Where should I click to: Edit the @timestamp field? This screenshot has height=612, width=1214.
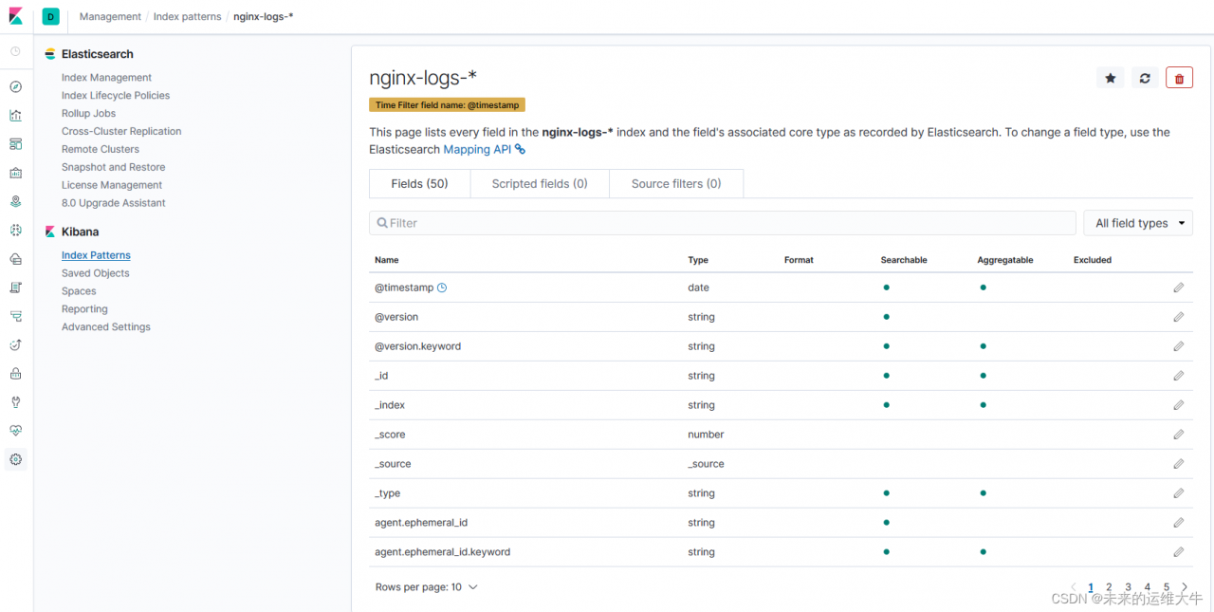tap(1179, 287)
